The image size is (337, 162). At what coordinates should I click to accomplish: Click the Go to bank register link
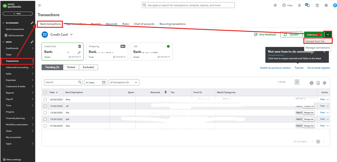tap(318, 68)
